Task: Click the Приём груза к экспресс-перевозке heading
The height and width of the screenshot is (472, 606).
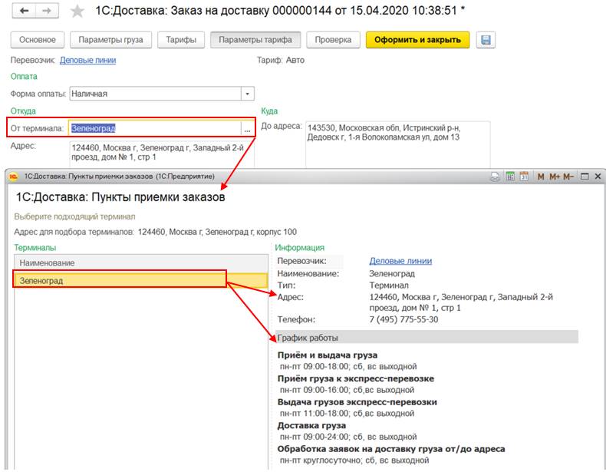Action: coord(356,378)
